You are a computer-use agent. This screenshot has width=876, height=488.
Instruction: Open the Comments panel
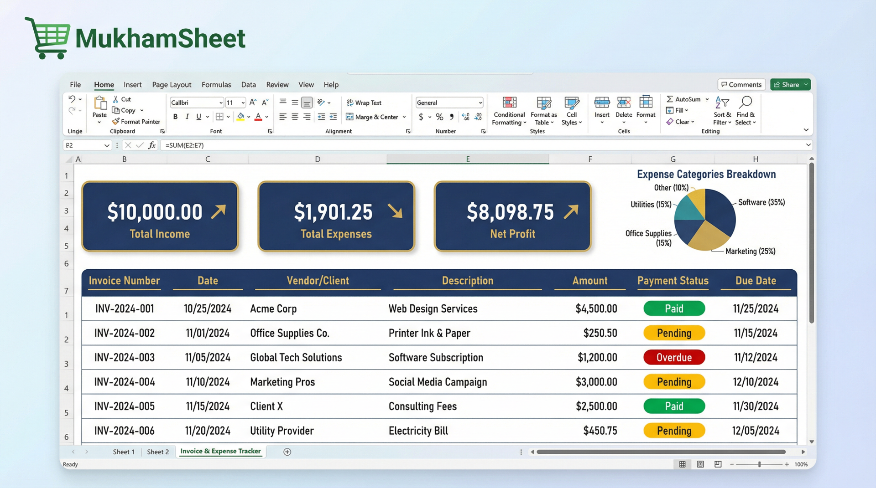[x=741, y=84]
